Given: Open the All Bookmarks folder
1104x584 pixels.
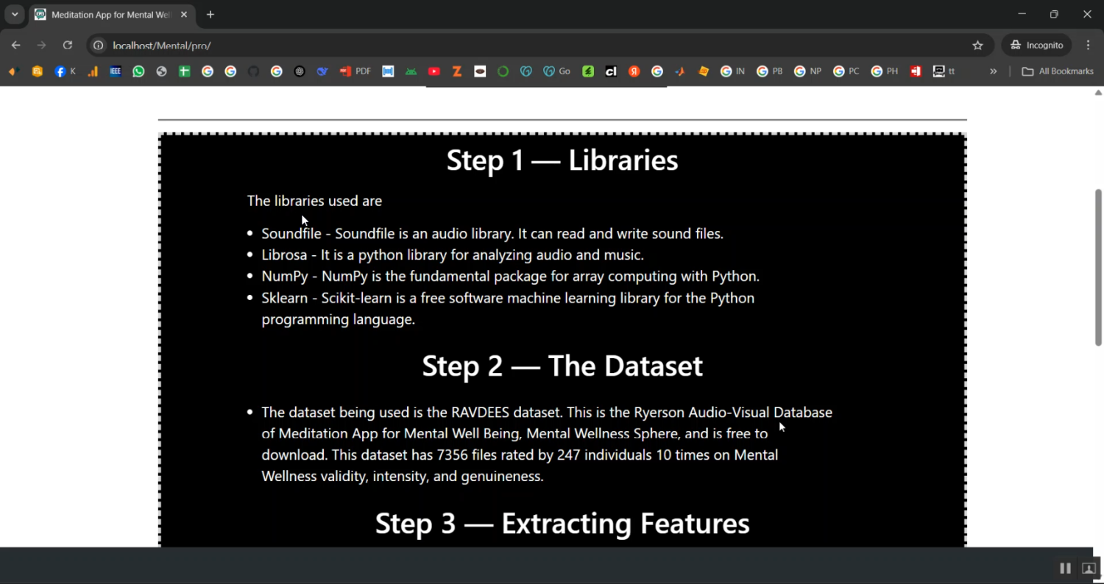Looking at the screenshot, I should tap(1058, 71).
